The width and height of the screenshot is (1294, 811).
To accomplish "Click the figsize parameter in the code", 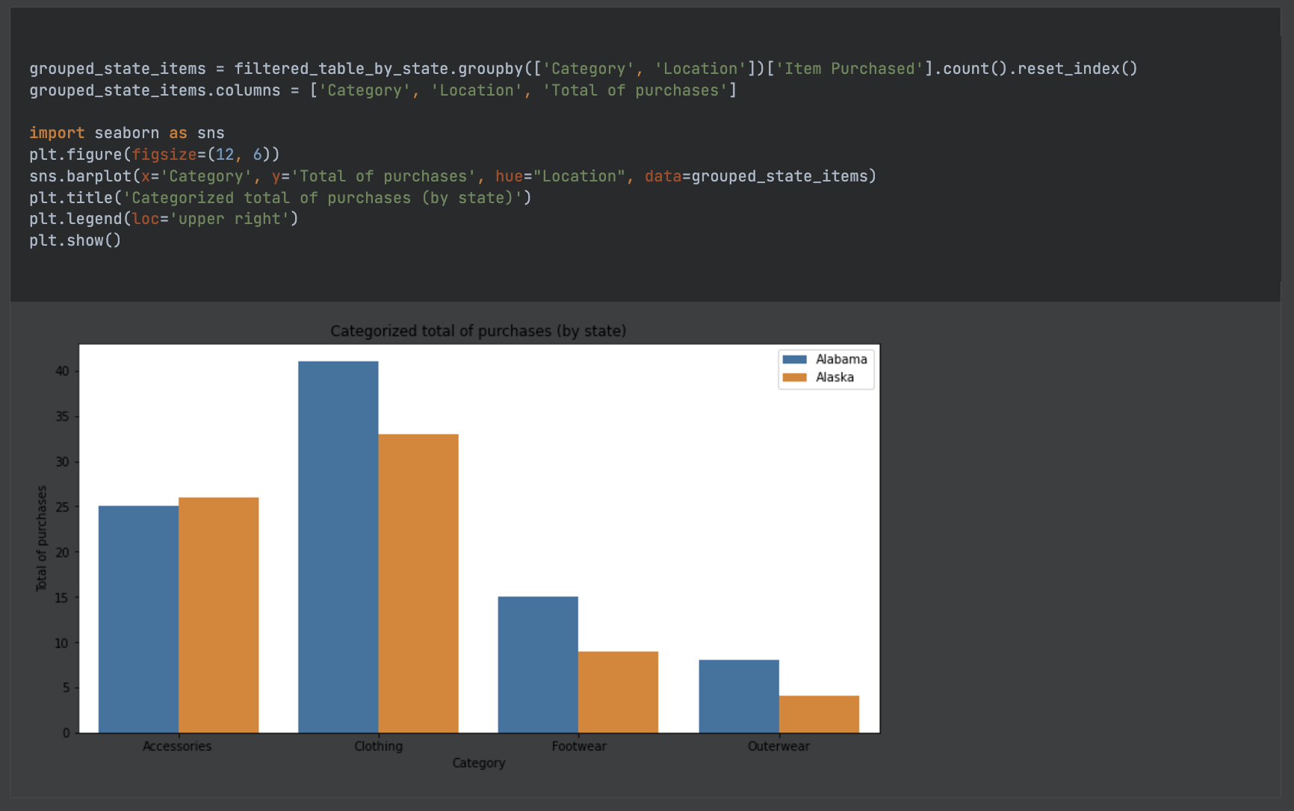I will pos(166,155).
